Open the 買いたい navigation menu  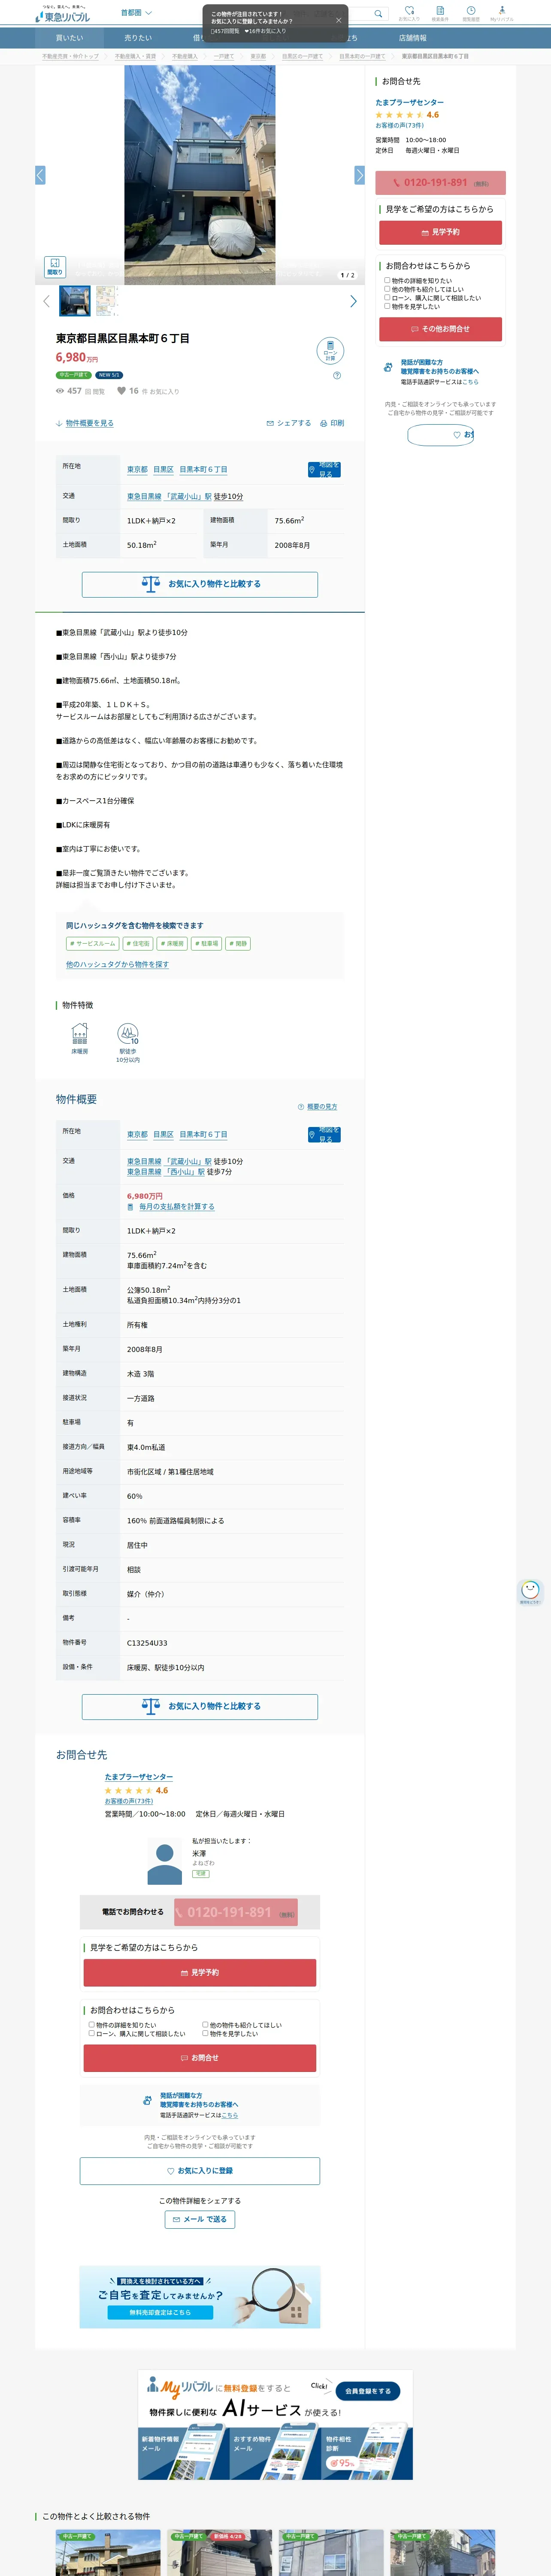[69, 38]
